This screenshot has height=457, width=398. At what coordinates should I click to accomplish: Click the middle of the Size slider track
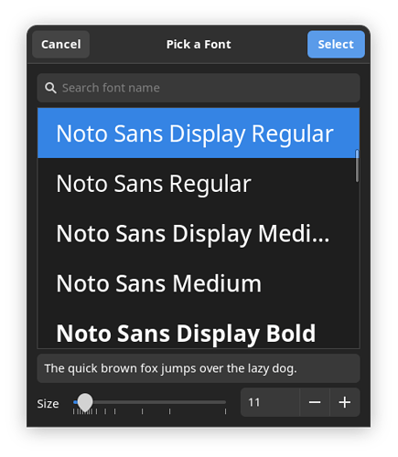pyautogui.click(x=150, y=402)
